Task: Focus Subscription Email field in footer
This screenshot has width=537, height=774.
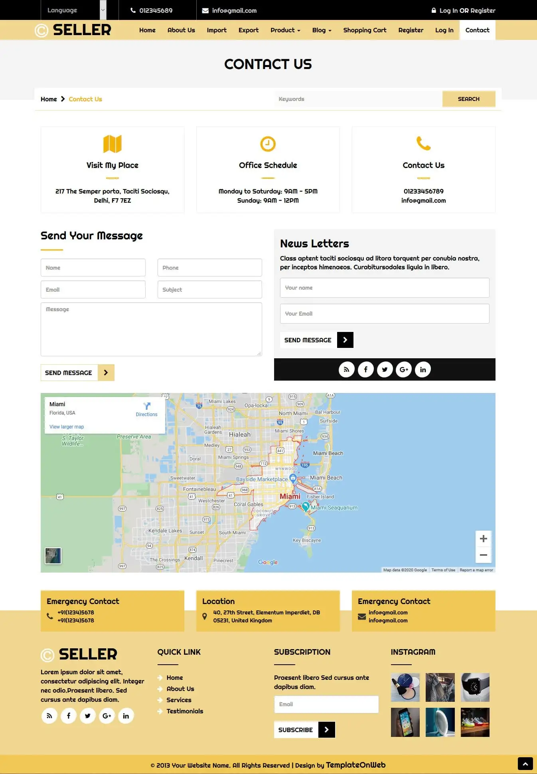Action: click(326, 704)
